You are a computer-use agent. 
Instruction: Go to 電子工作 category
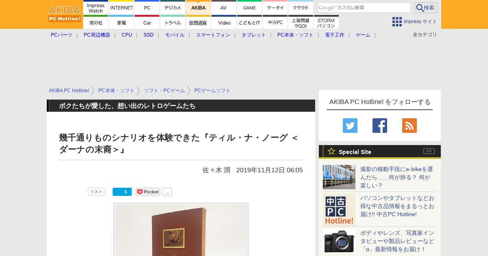click(x=335, y=35)
